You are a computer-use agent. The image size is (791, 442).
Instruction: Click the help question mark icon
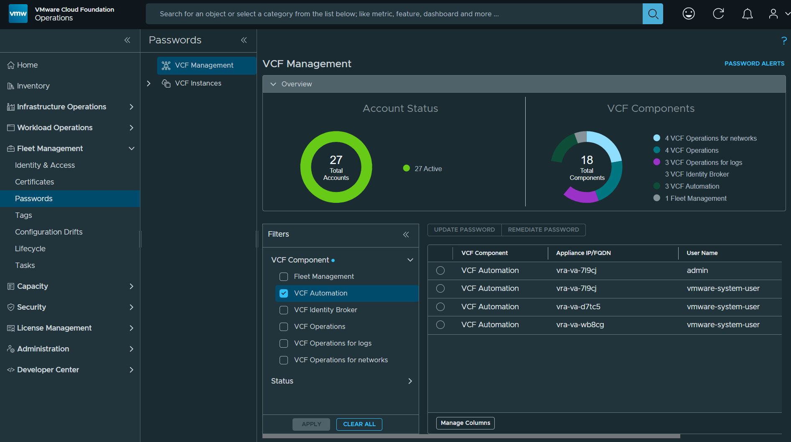point(784,40)
